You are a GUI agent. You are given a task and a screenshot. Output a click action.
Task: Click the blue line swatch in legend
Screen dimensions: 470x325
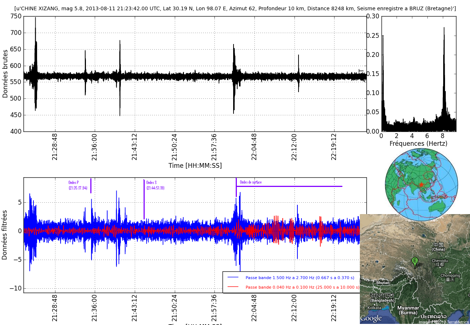(x=233, y=278)
